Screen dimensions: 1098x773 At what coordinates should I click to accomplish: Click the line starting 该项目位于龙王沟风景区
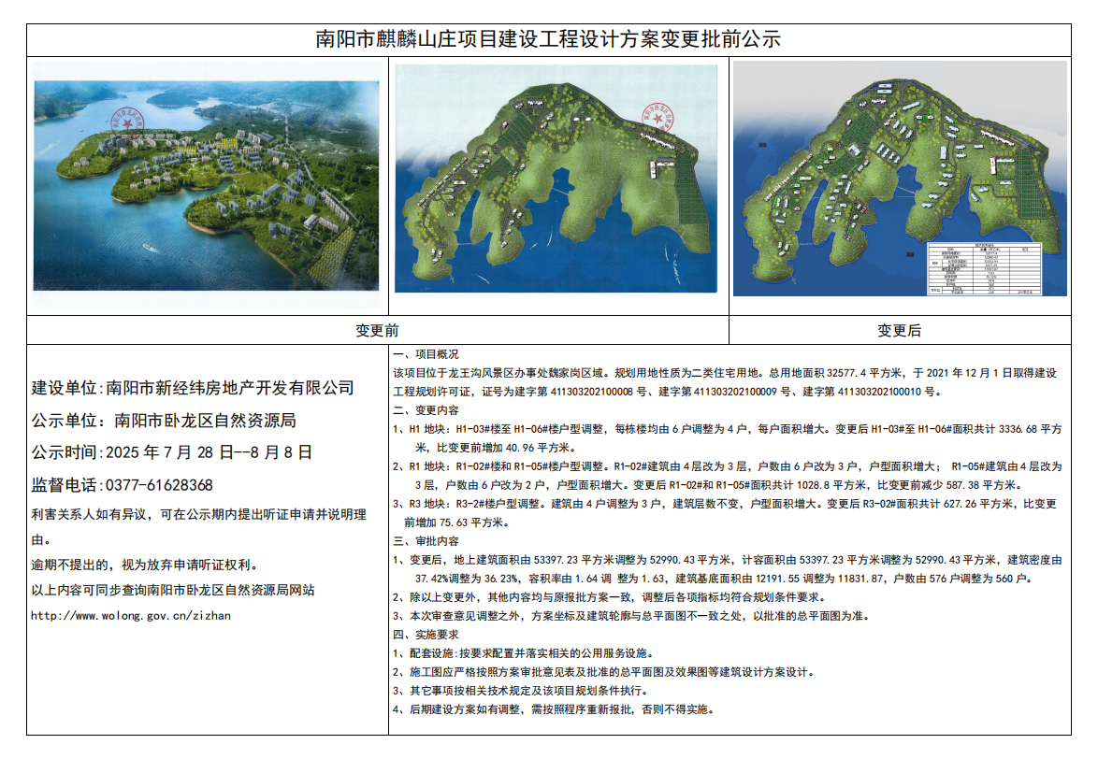pyautogui.click(x=725, y=373)
